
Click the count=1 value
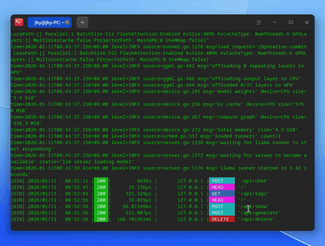271,136
